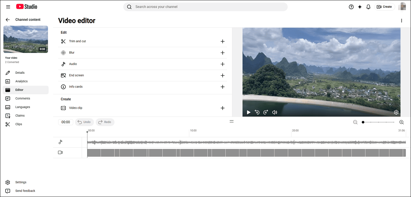The height and width of the screenshot is (197, 411).
Task: Open the hamburger navigation menu
Action: tap(8, 7)
